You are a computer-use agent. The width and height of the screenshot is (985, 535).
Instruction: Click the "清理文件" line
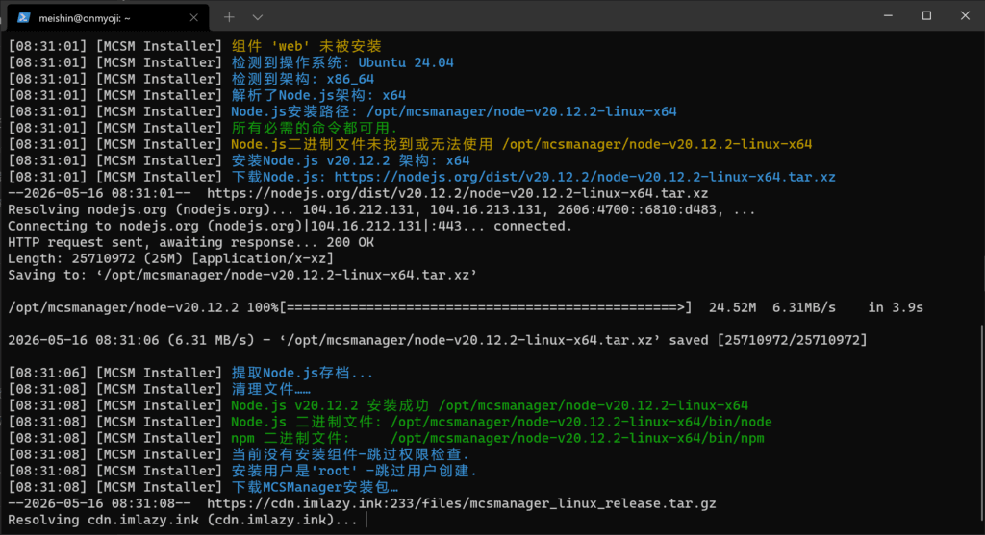pyautogui.click(x=270, y=389)
